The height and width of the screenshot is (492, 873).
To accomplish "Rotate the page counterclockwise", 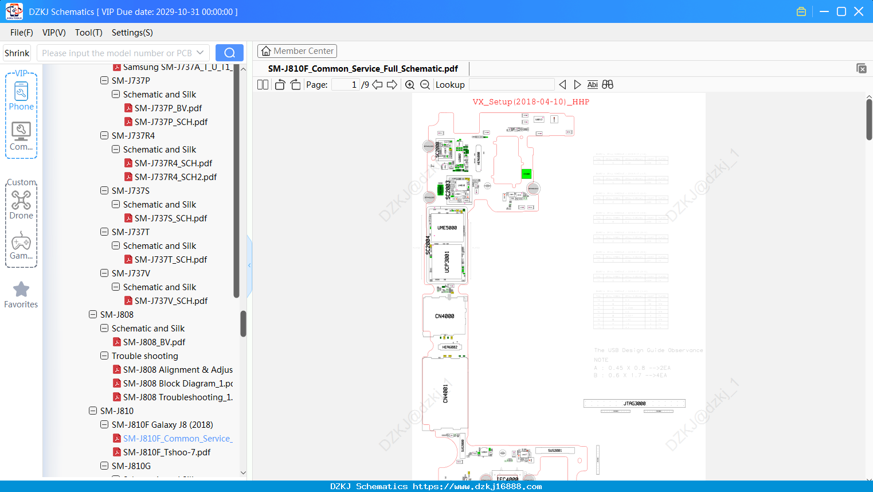I will coord(280,85).
